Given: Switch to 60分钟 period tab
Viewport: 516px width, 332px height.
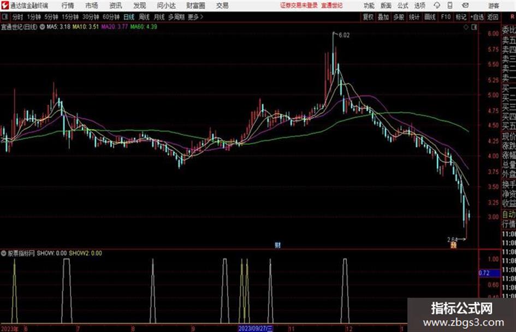Looking at the screenshot, I should [x=111, y=17].
